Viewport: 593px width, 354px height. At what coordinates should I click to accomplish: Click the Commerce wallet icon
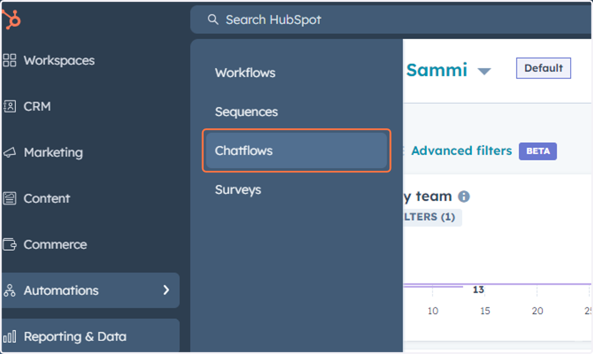9,244
